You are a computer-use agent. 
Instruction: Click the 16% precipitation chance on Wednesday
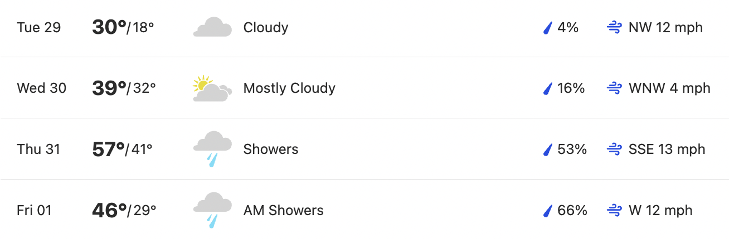click(x=571, y=88)
